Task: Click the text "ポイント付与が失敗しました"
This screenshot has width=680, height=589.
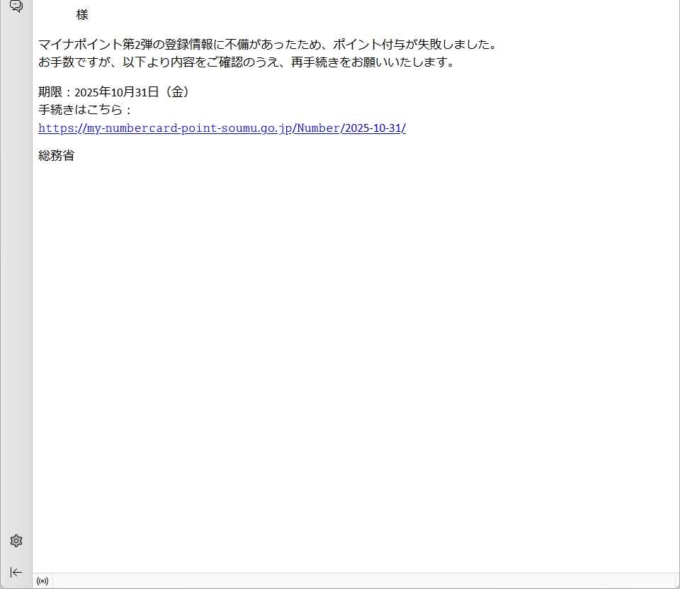Action: (414, 45)
